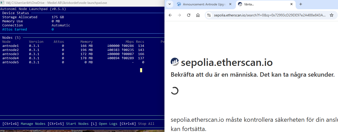Click Start Nodes in launchpad footer
The width and height of the screenshot is (338, 132).
pyautogui.click(x=77, y=124)
